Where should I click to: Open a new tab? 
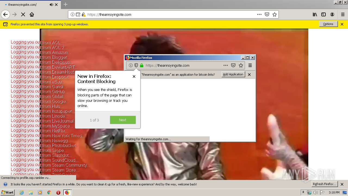pyautogui.click(x=66, y=4)
